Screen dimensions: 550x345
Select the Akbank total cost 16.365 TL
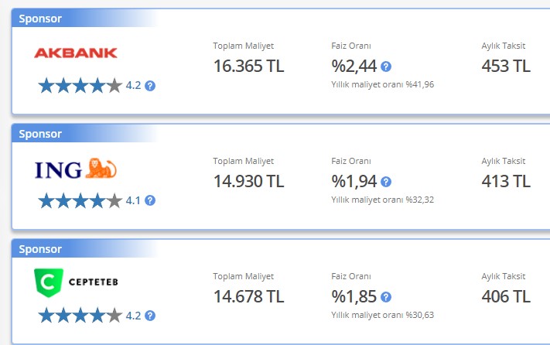coord(248,67)
